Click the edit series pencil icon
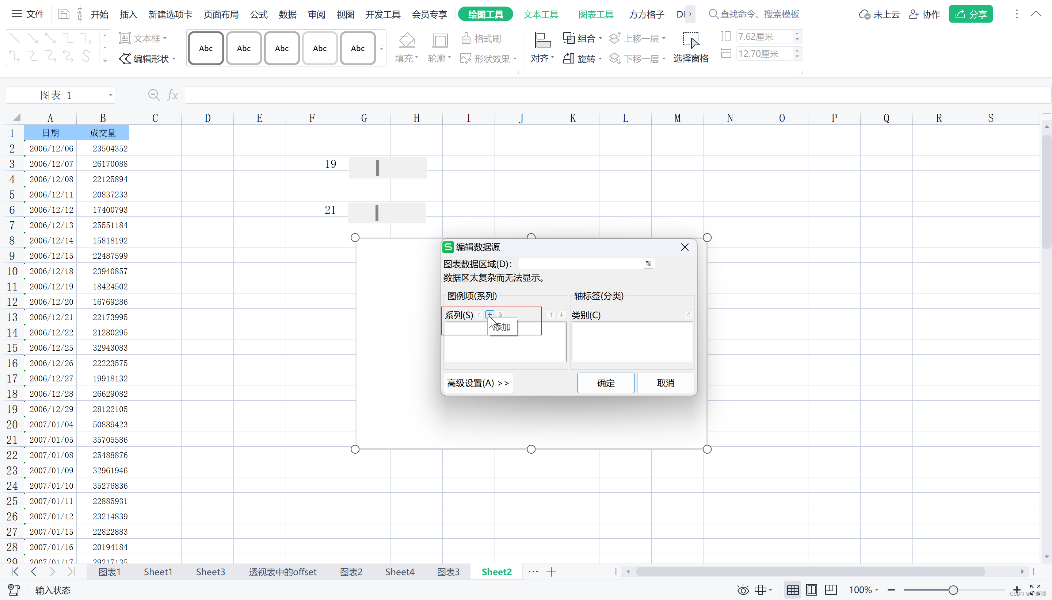This screenshot has height=600, width=1052. (479, 315)
